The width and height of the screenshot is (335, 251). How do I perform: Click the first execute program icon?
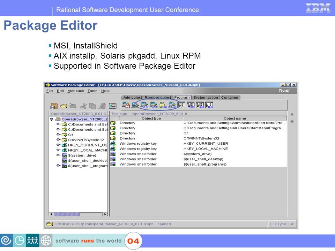point(126,105)
